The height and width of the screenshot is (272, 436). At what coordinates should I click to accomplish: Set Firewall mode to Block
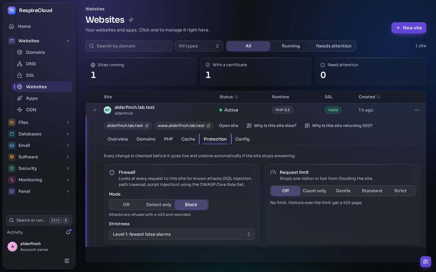click(x=191, y=205)
